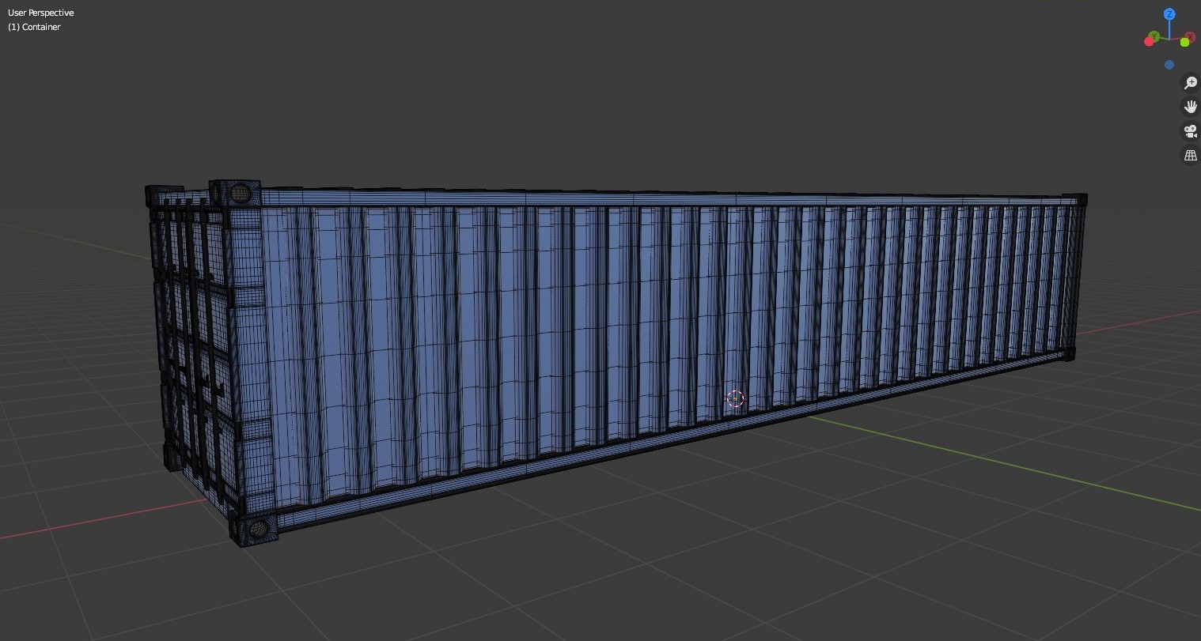Click the center of the navigation gizmo
1201x641 pixels.
pyautogui.click(x=1169, y=38)
